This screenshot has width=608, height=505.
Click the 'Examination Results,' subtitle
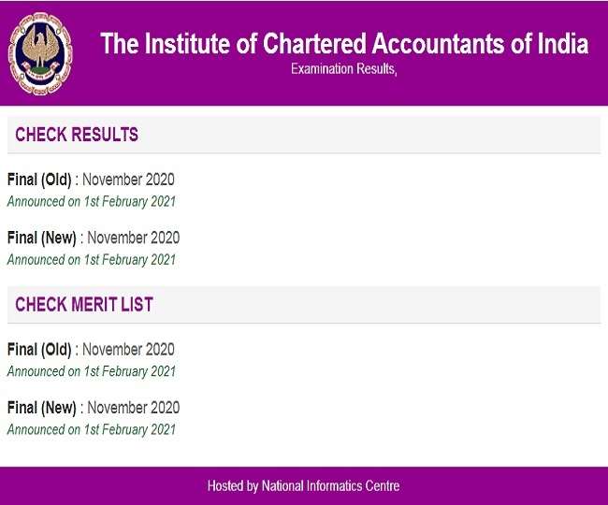344,69
